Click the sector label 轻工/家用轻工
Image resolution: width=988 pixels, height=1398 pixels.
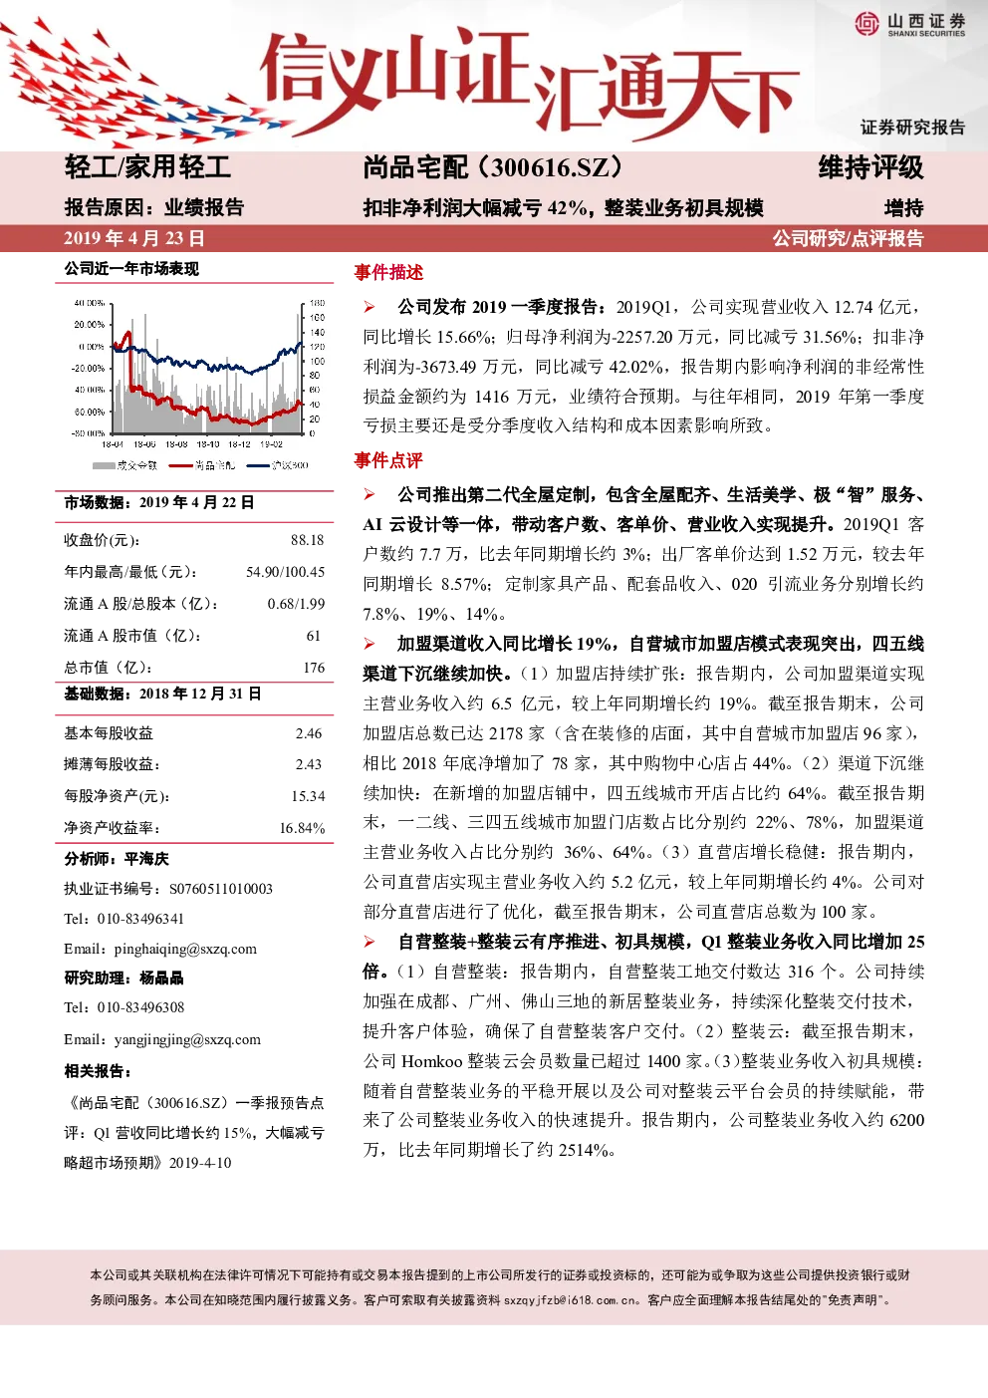coord(147,167)
